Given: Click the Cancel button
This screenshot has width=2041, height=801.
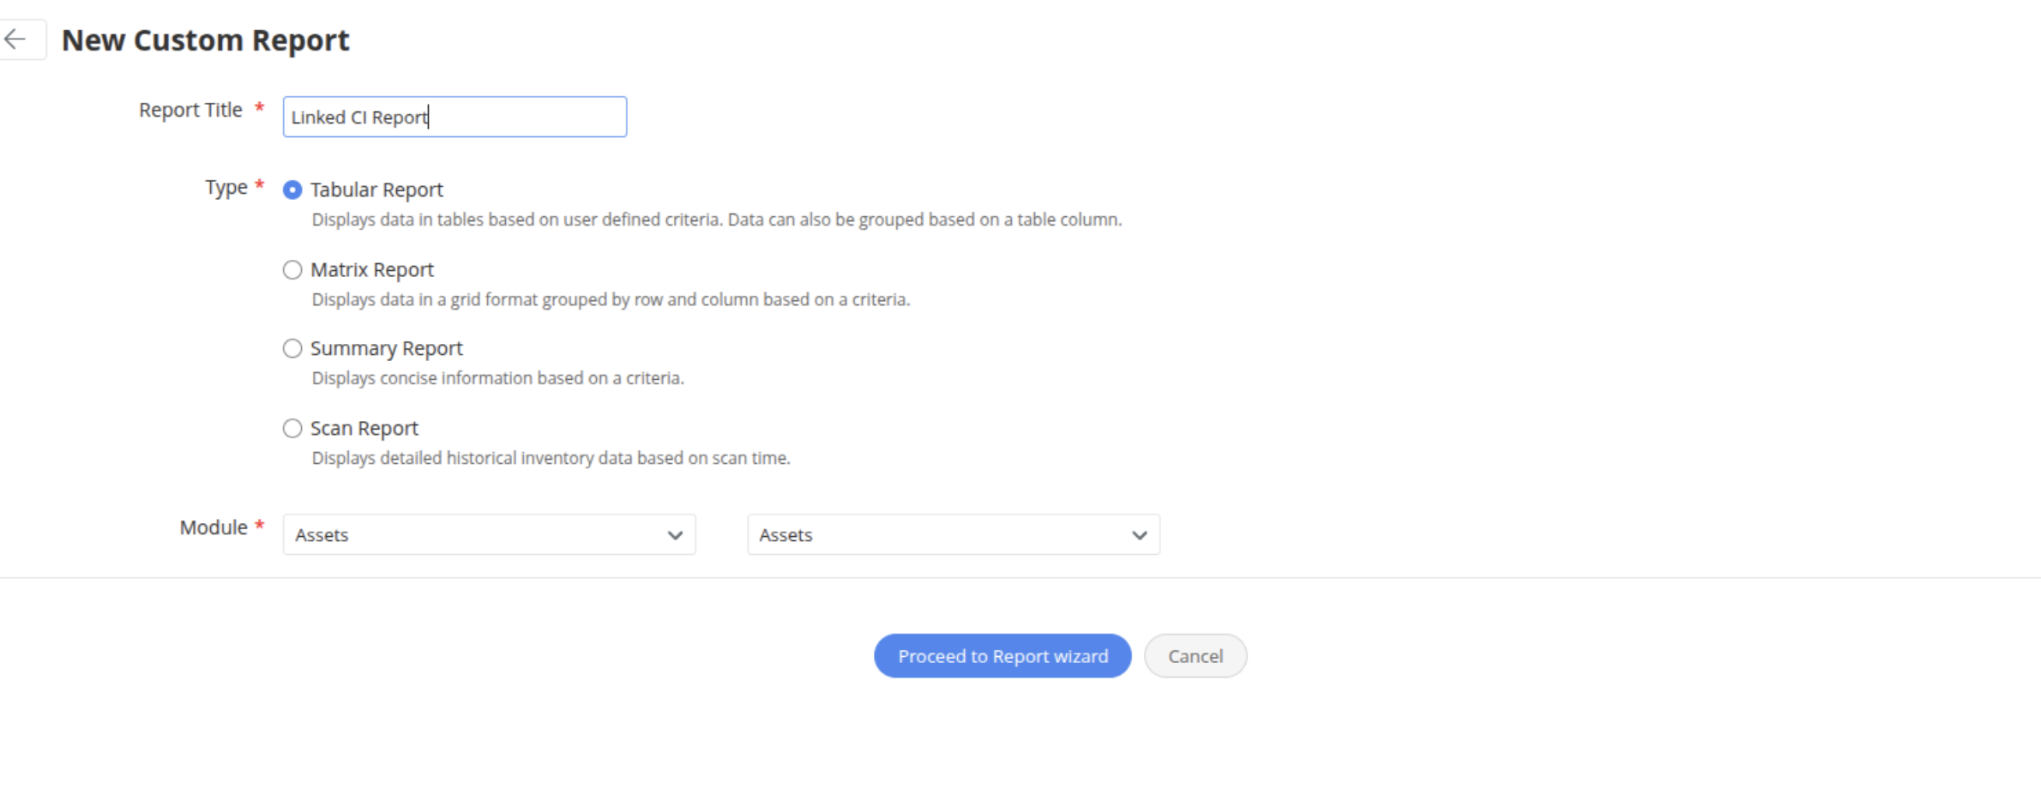Looking at the screenshot, I should (1195, 656).
